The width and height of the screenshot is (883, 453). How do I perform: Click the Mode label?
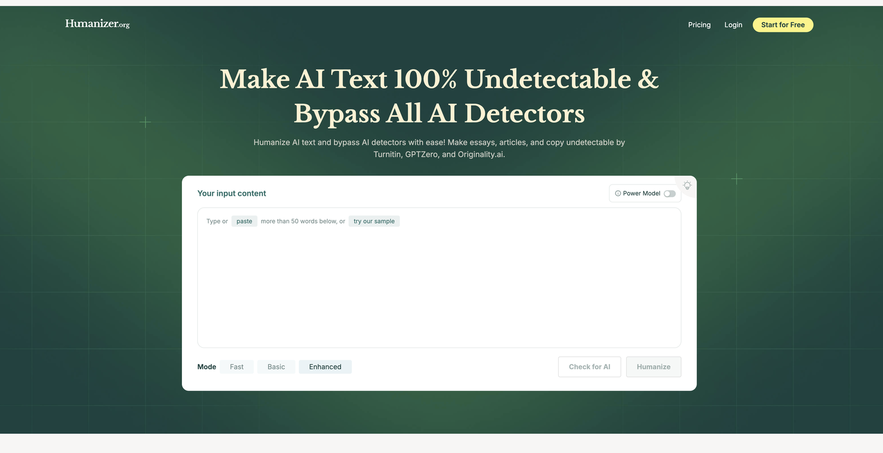coord(207,367)
